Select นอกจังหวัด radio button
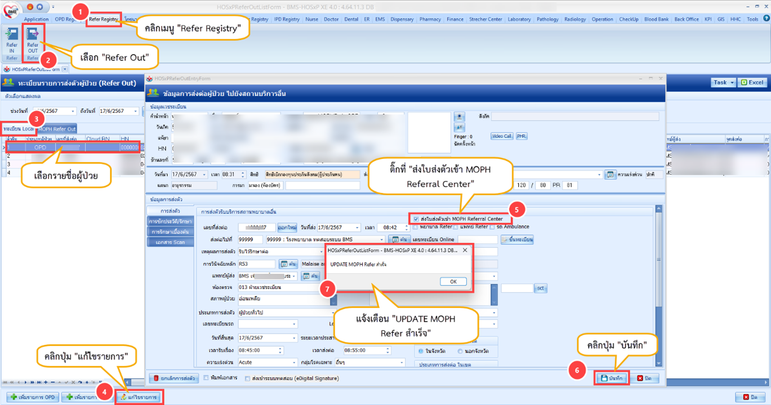Viewport: 771px width, 405px height. (x=461, y=351)
